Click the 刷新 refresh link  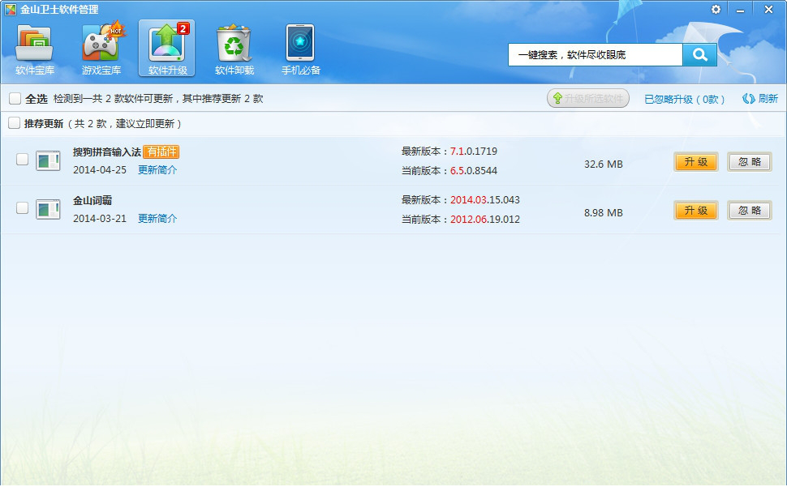tap(760, 99)
